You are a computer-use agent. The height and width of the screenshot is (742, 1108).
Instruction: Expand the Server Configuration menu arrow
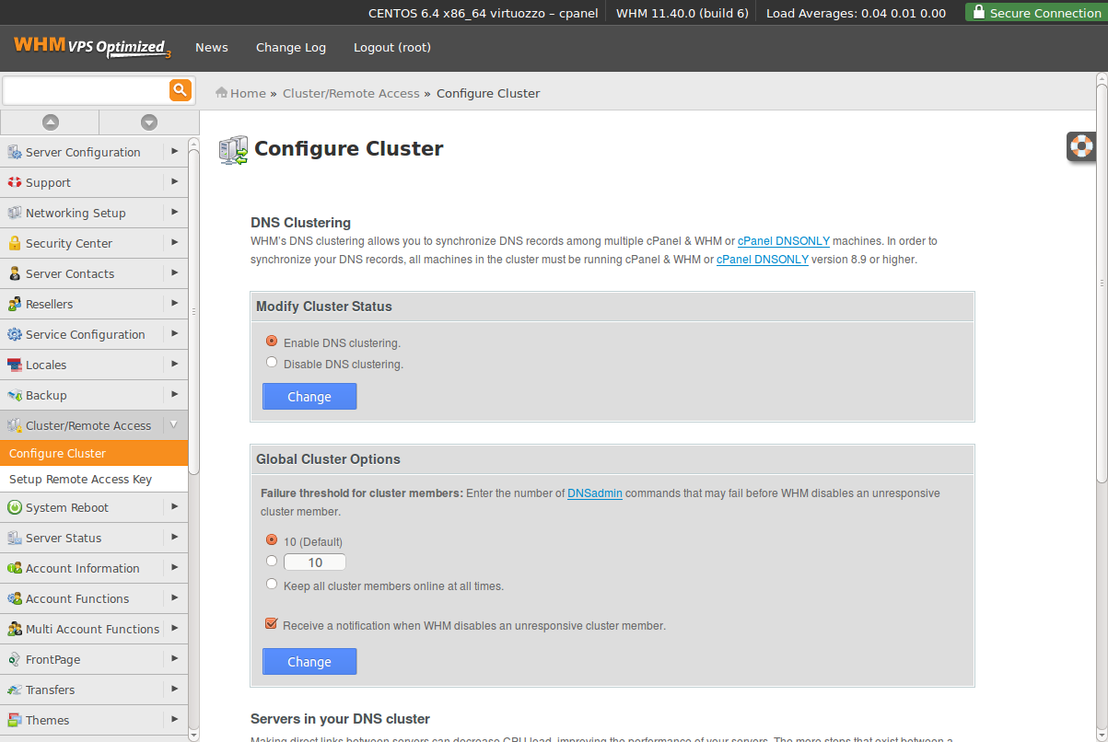pos(174,151)
